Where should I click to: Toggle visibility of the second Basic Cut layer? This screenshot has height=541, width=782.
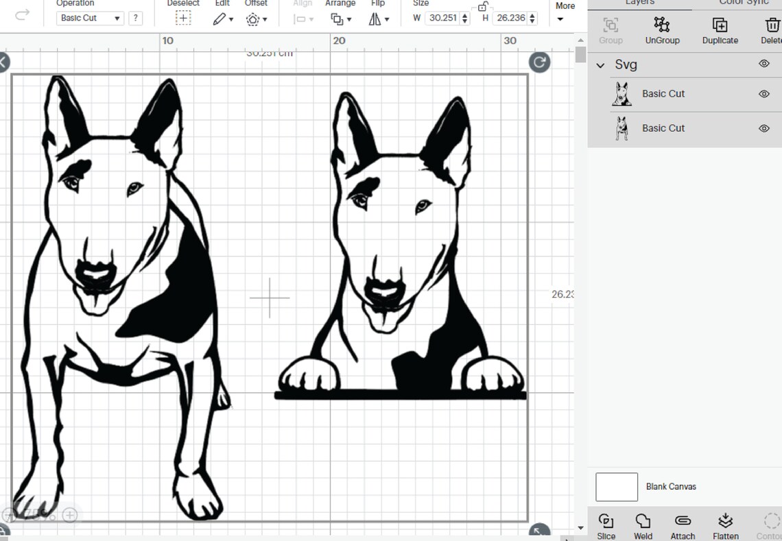click(x=763, y=128)
